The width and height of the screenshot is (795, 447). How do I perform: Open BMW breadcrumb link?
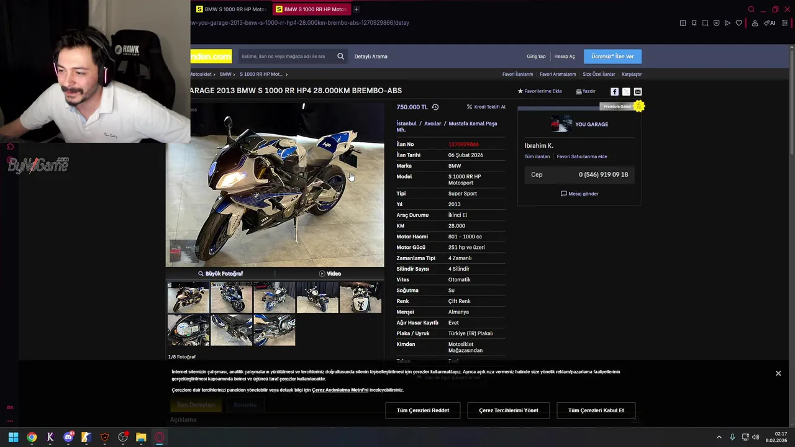pos(225,74)
